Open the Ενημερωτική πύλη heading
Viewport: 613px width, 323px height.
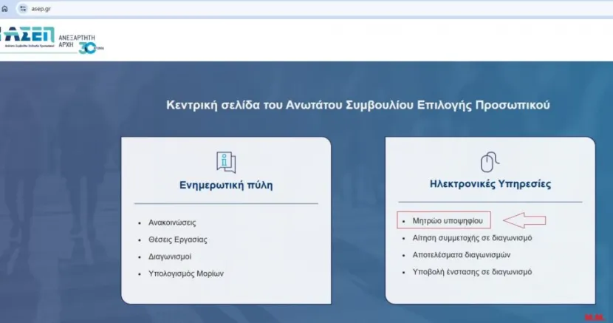(226, 185)
